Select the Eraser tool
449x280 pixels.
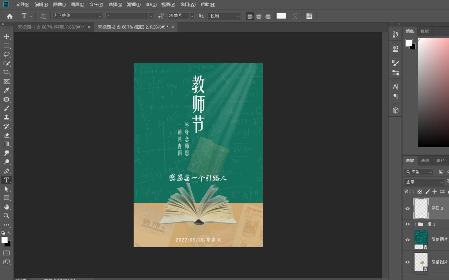click(x=6, y=135)
